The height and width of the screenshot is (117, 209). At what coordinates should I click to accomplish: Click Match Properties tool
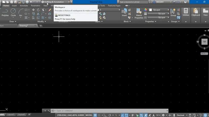[x=139, y=13]
